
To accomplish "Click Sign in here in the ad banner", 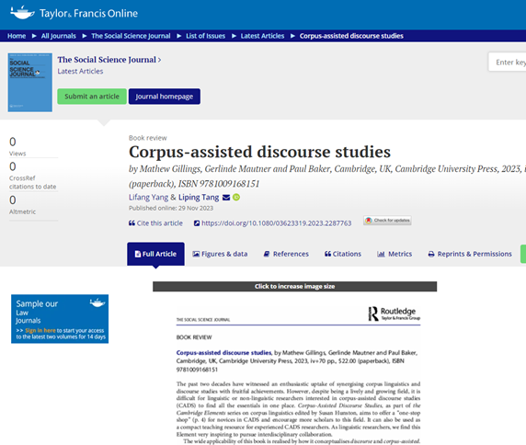I will 40,330.
